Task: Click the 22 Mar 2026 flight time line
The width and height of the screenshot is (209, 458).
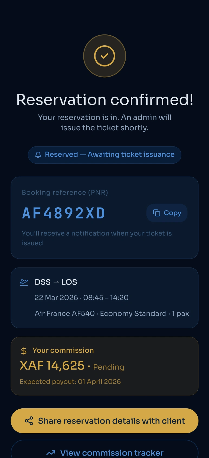Action: 81,298
